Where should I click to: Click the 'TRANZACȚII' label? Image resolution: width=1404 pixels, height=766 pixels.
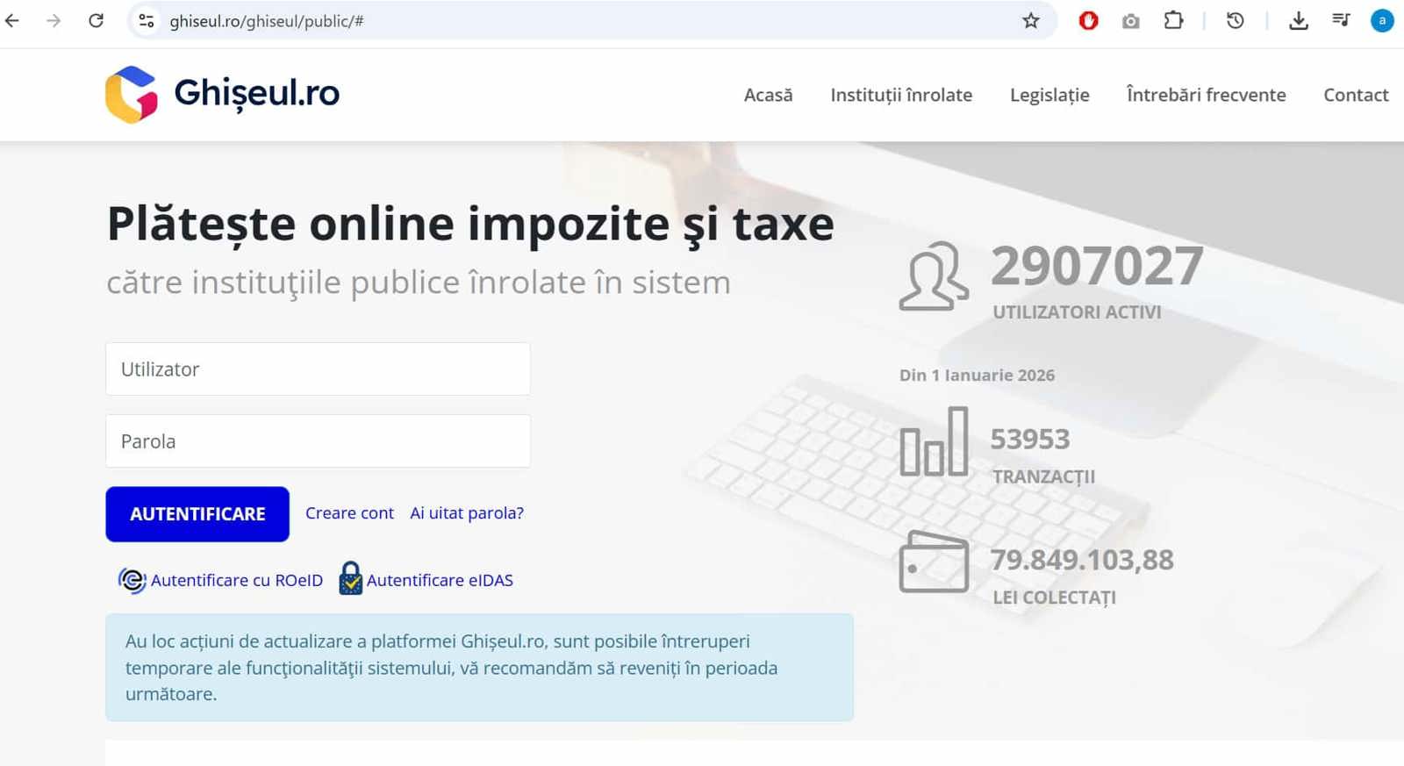pos(1043,477)
